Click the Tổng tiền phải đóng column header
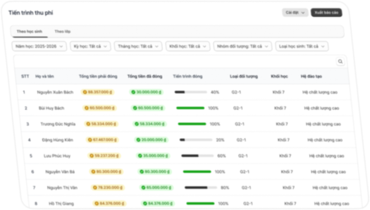 (x=98, y=76)
